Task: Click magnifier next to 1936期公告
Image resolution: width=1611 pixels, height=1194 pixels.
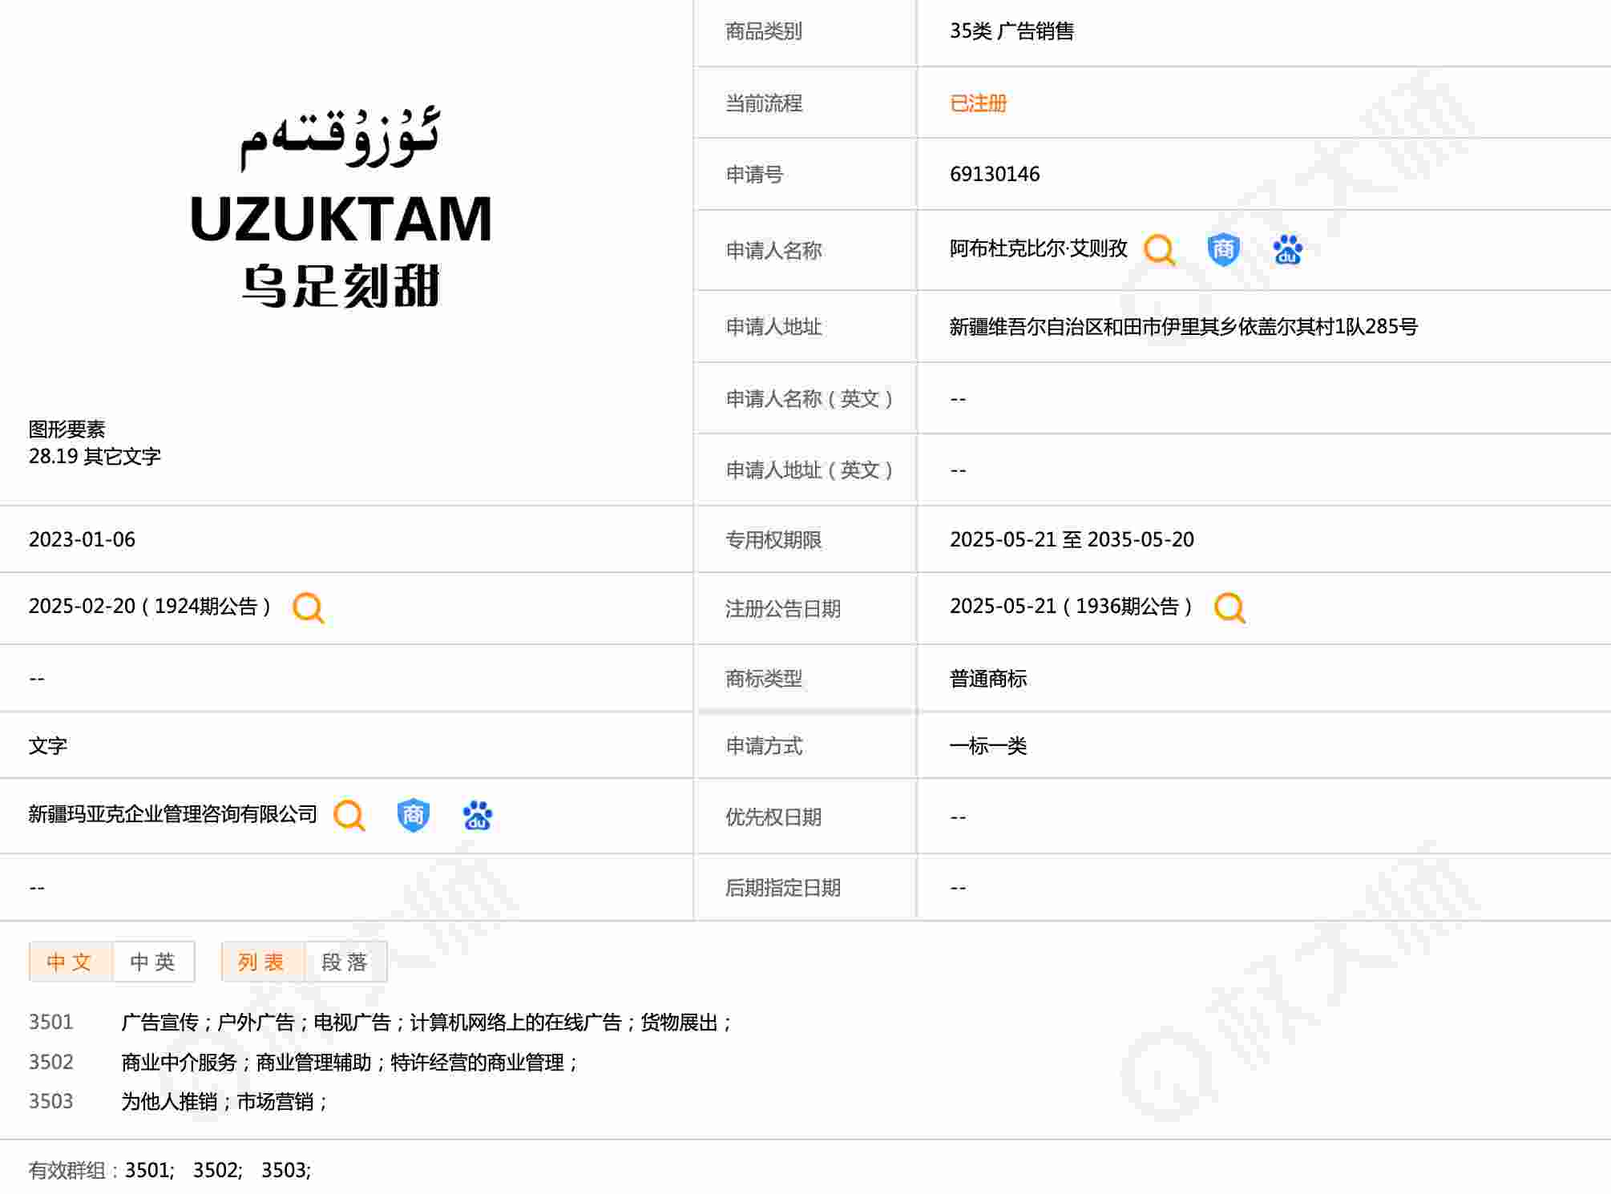Action: point(1229,607)
